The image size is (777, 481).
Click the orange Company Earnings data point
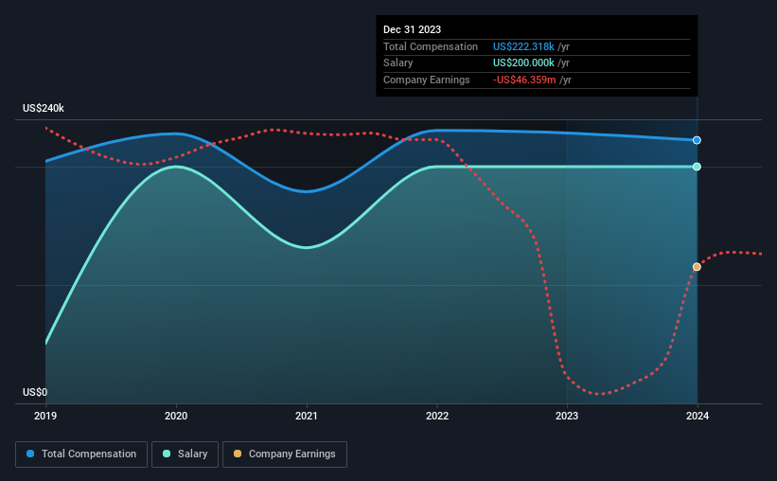pyautogui.click(x=697, y=267)
